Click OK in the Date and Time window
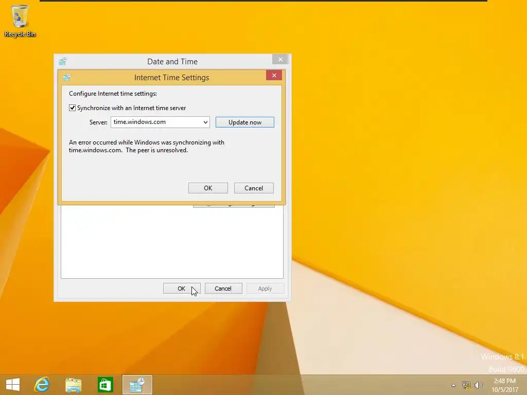This screenshot has width=527, height=395. click(182, 289)
